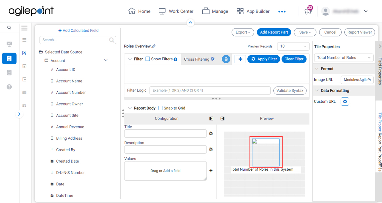Collapse the Account data source chevron
Image resolution: width=382 pixels, height=203 pixels.
coord(106,60)
